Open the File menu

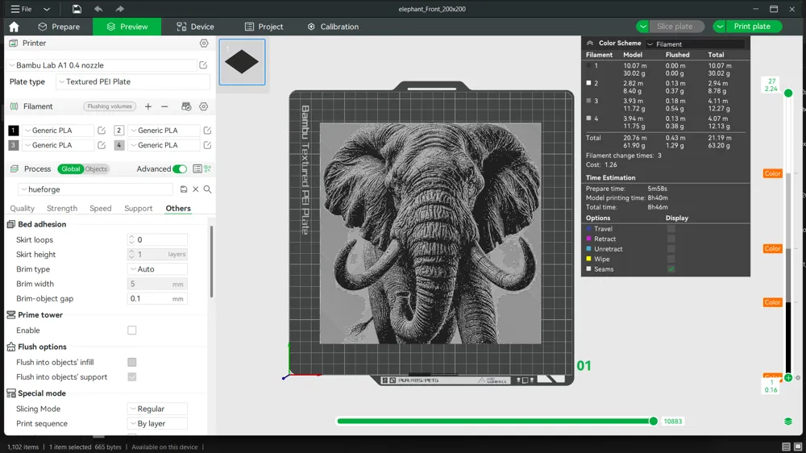(x=22, y=9)
